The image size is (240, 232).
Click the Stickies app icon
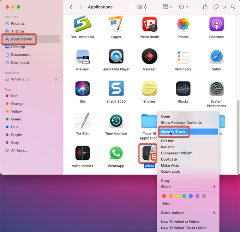[x=149, y=89]
